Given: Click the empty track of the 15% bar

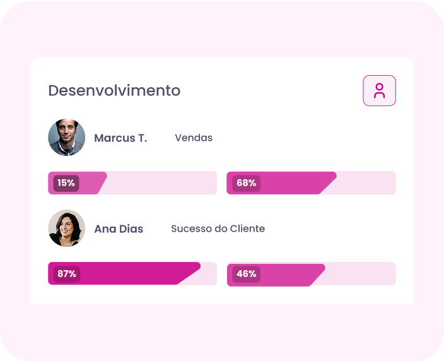Looking at the screenshot, I should [x=161, y=183].
